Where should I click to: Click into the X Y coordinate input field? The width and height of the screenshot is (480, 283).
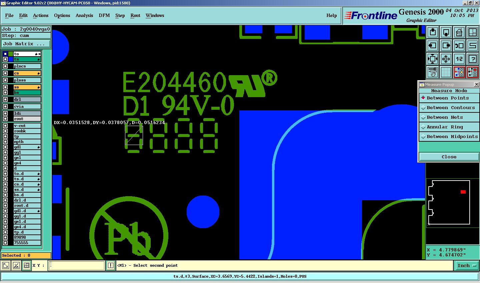coord(77,265)
